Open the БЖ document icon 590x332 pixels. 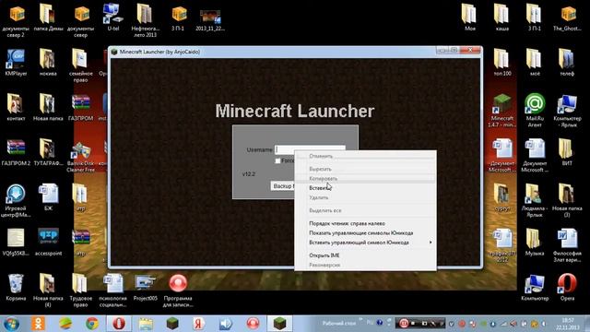tap(48, 197)
